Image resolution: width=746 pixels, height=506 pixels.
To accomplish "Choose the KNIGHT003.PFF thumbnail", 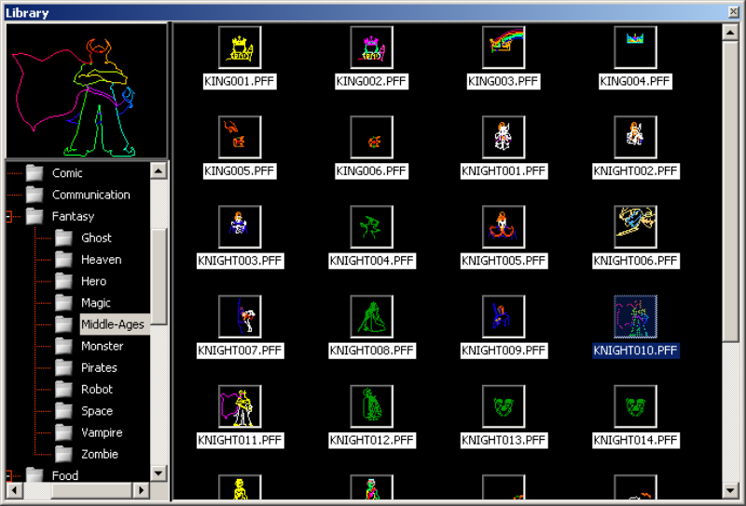I will tap(240, 226).
